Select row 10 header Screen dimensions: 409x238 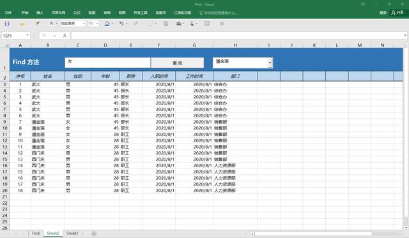point(4,128)
